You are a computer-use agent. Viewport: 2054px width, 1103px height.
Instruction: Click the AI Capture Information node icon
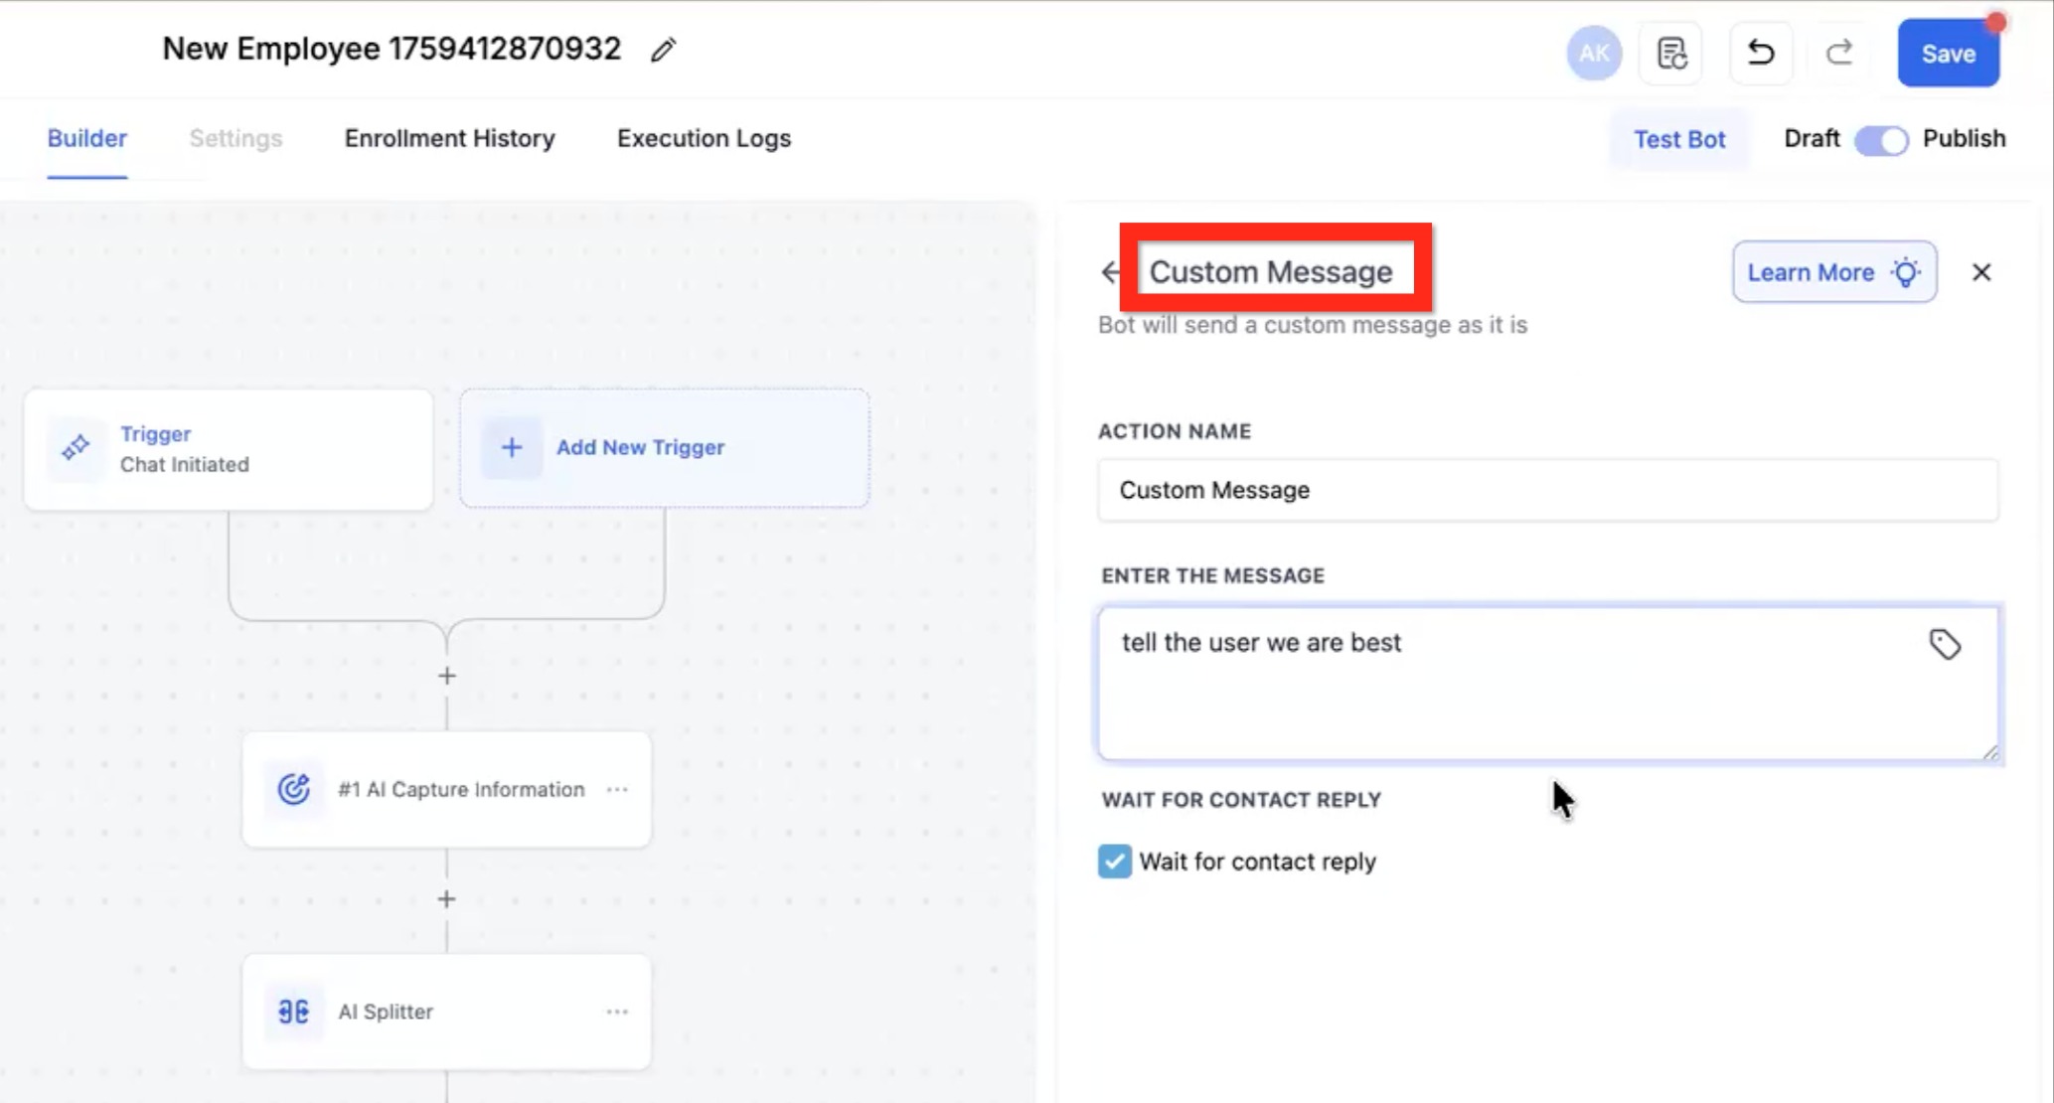click(293, 790)
